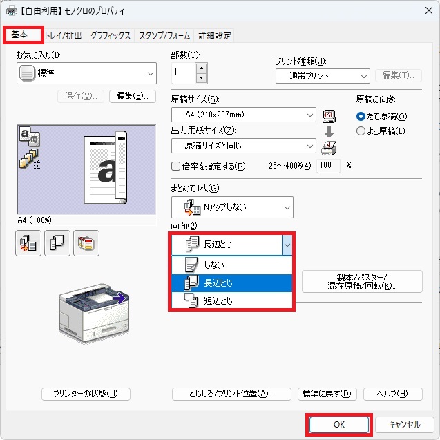Click the duplex pages icon button below preview
Image resolution: width=440 pixels, height=440 pixels.
[57, 243]
